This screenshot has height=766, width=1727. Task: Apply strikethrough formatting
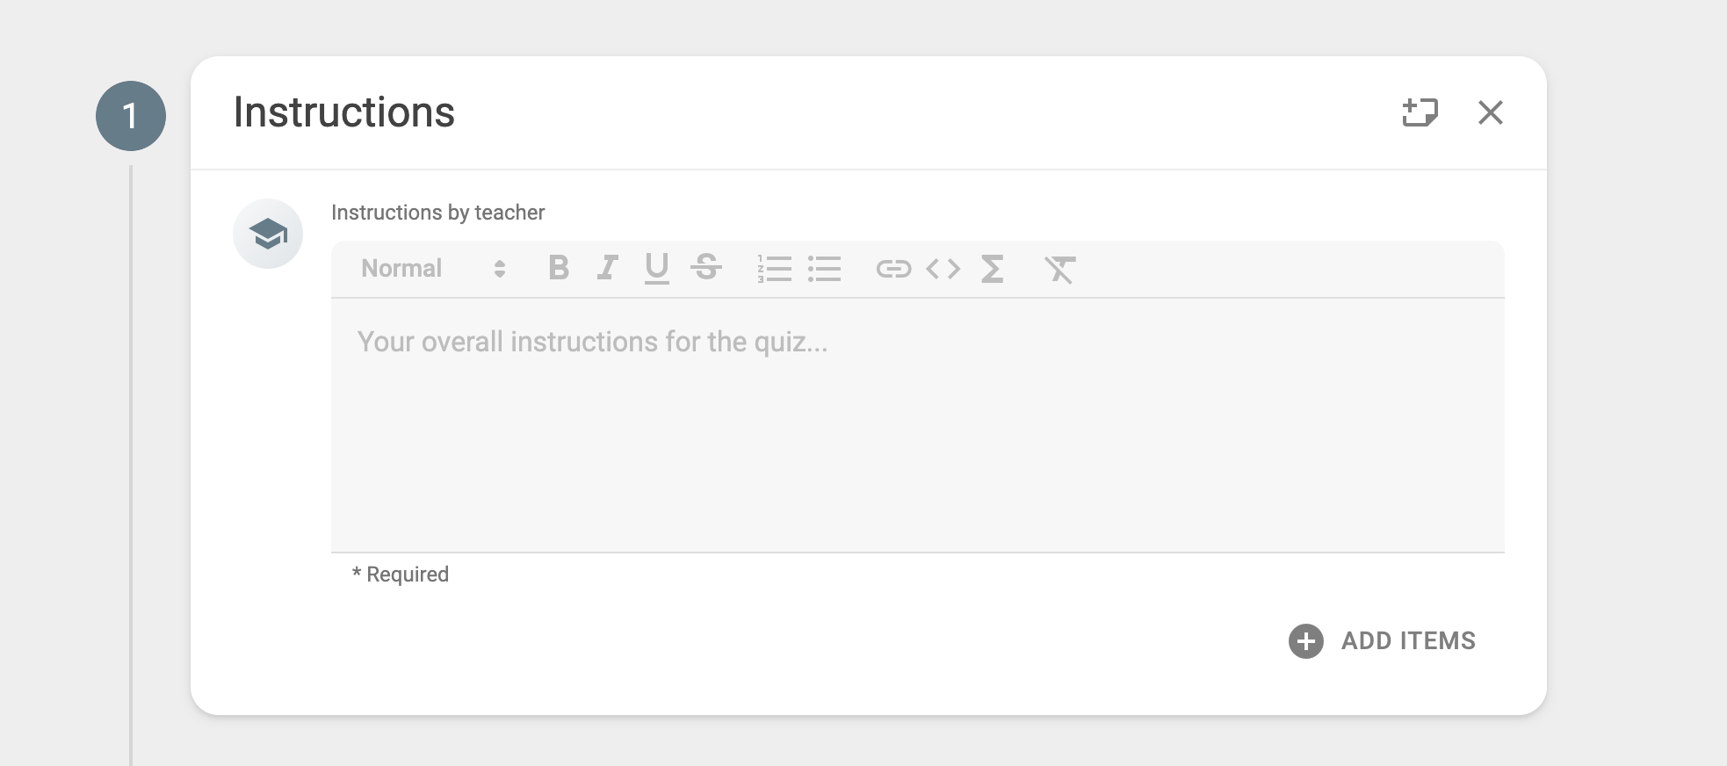pos(706,268)
